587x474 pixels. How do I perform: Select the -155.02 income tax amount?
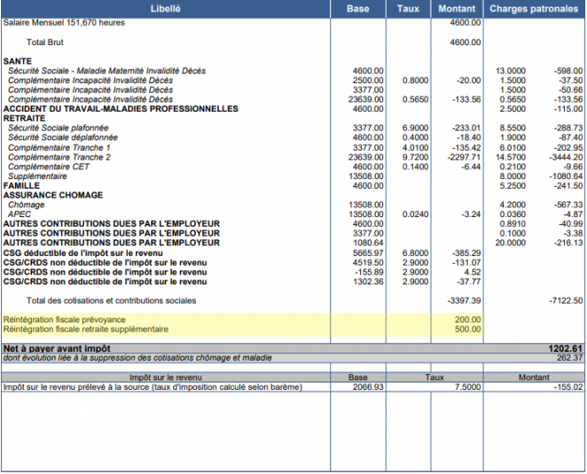pyautogui.click(x=568, y=387)
